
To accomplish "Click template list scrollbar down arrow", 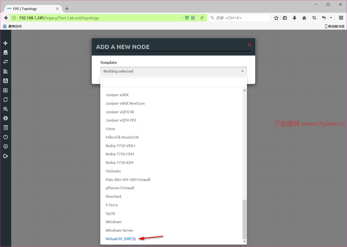I will tap(245, 241).
